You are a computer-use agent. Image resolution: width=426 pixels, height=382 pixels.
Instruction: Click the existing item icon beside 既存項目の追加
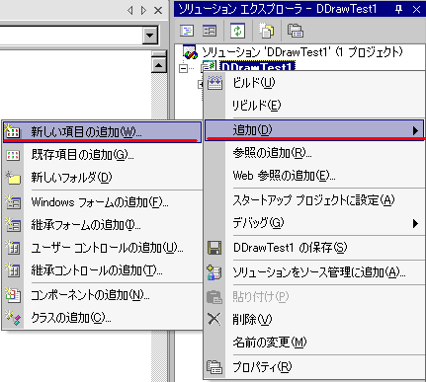point(13,155)
